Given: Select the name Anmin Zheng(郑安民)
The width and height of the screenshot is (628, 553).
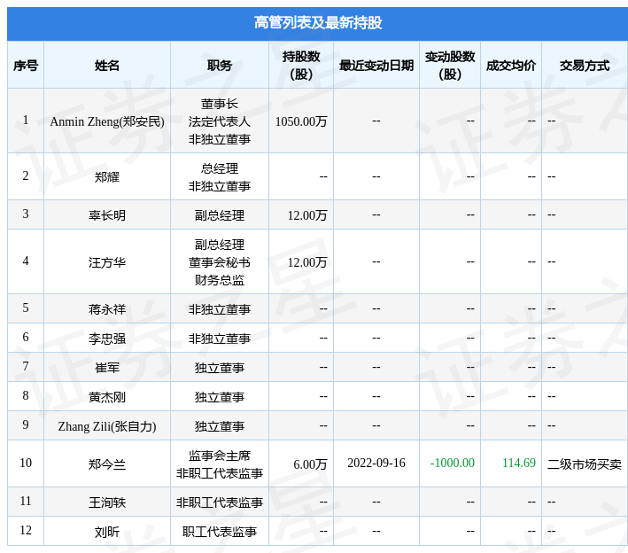Looking at the screenshot, I should coord(107,121).
